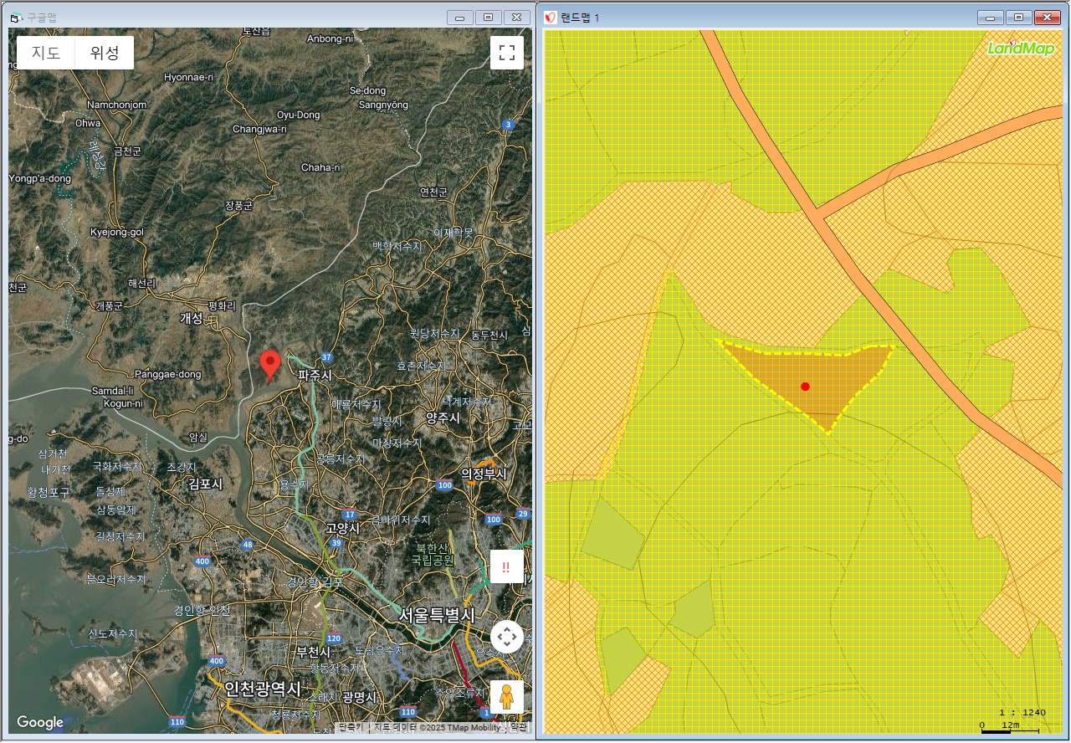The width and height of the screenshot is (1071, 743).
Task: Click the 인천광역시 city label
Action: (261, 689)
